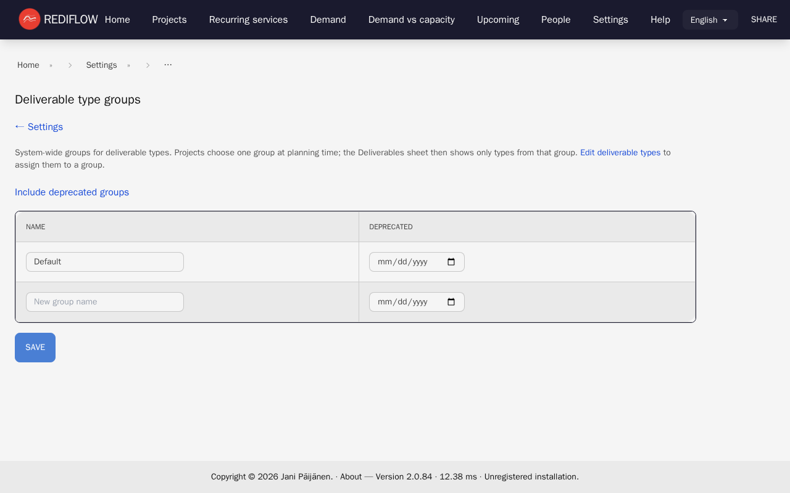This screenshot has width=790, height=493.
Task: Switch to the Demand vs capacity page
Action: click(411, 19)
